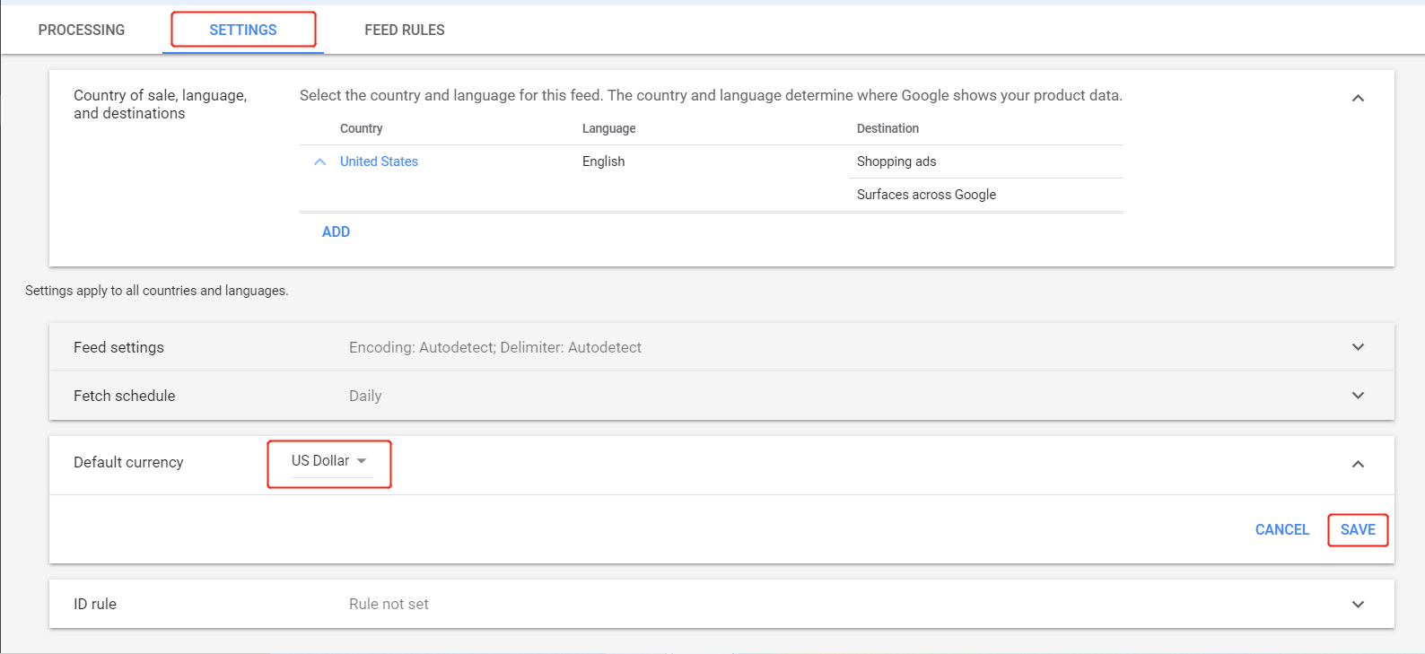
Task: Expand the ID rule chevron
Action: 1358,604
